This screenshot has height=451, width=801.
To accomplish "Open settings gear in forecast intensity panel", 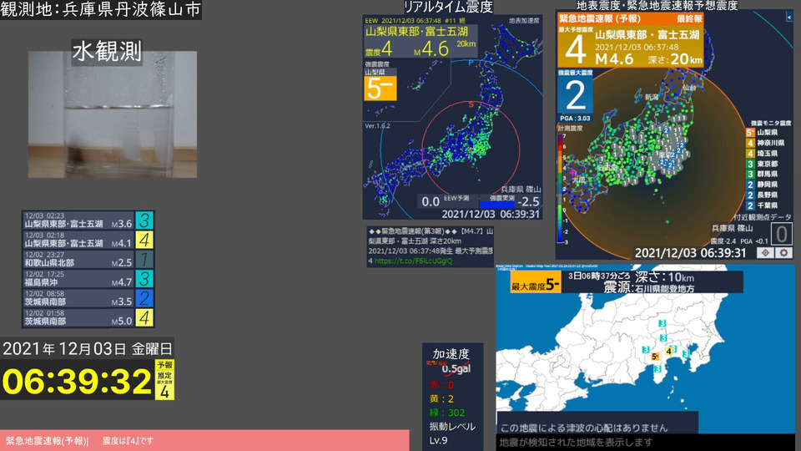I will coord(783,252).
